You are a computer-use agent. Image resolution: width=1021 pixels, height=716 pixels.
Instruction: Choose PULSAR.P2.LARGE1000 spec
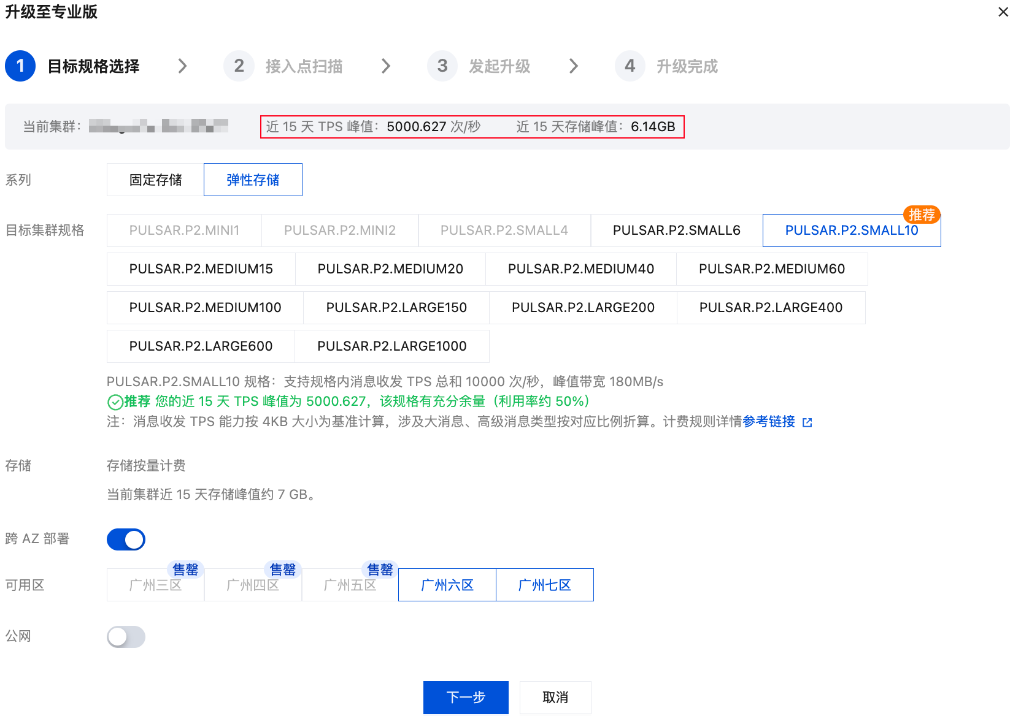click(392, 346)
